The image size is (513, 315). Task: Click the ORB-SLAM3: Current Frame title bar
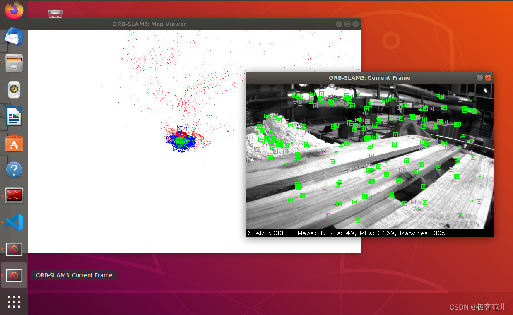click(x=370, y=78)
